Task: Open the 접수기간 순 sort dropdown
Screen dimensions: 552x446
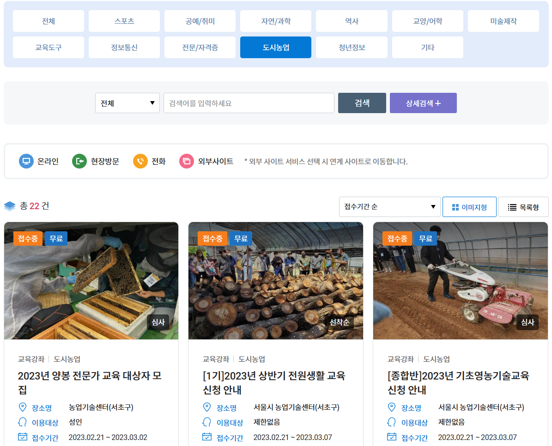Action: 389,206
